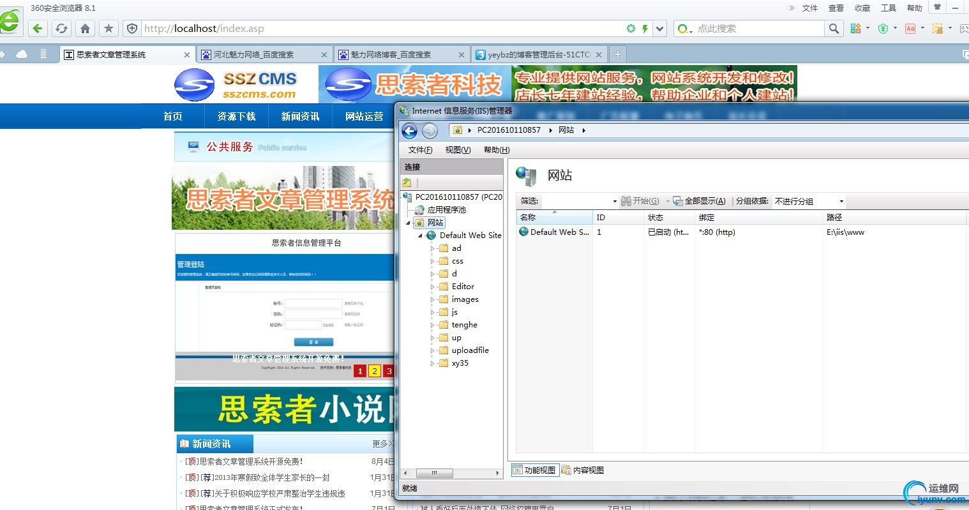This screenshot has width=969, height=510.
Task: Click the connect icon under 连接 panel
Action: (407, 183)
